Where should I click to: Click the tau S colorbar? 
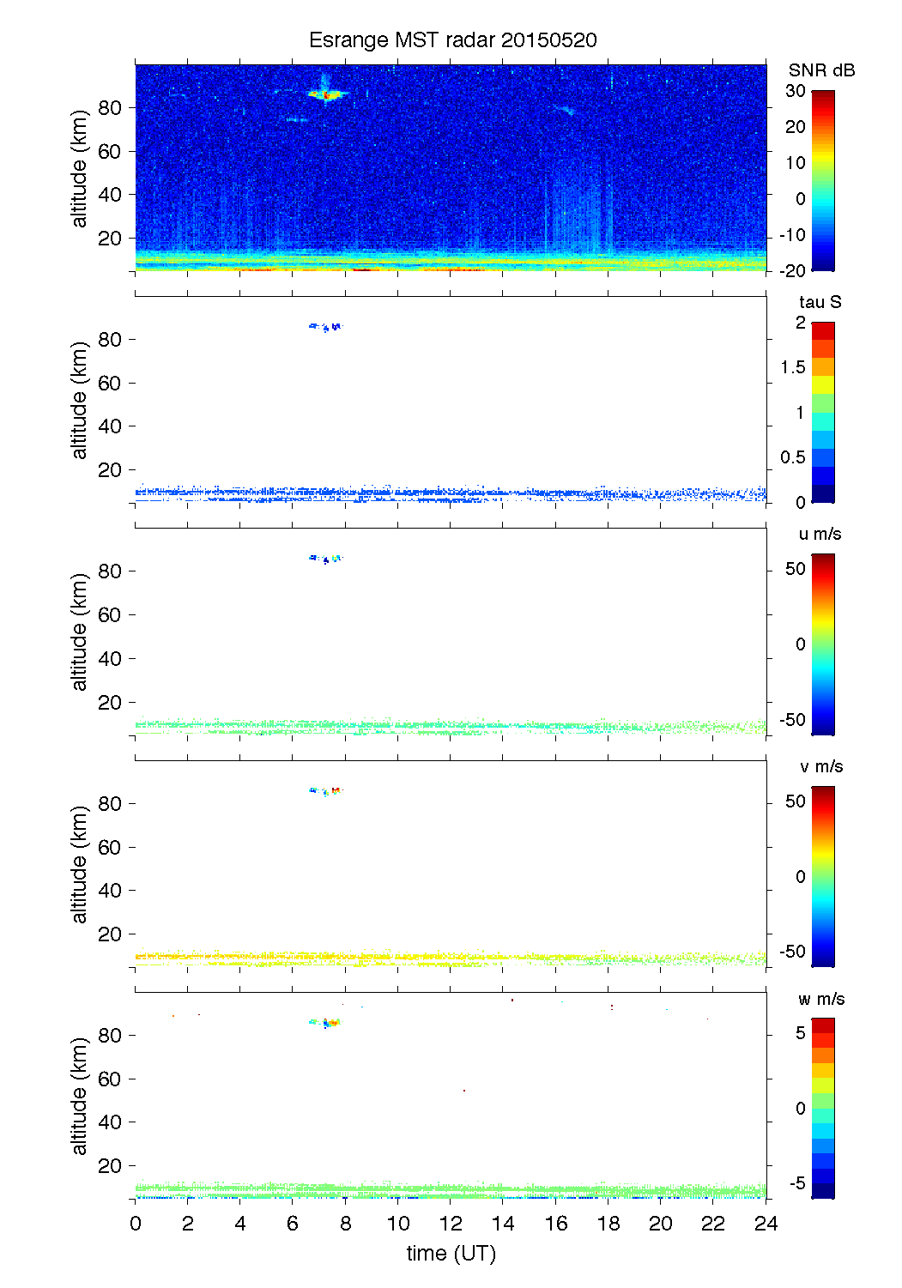point(822,413)
